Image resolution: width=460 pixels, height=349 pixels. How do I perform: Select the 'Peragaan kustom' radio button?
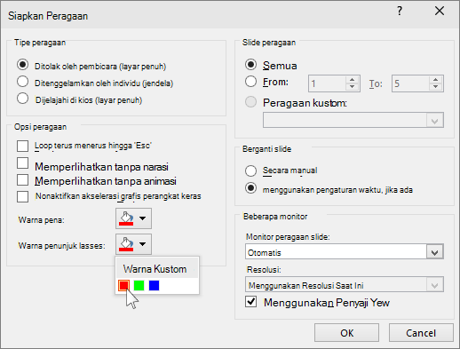[x=250, y=102]
